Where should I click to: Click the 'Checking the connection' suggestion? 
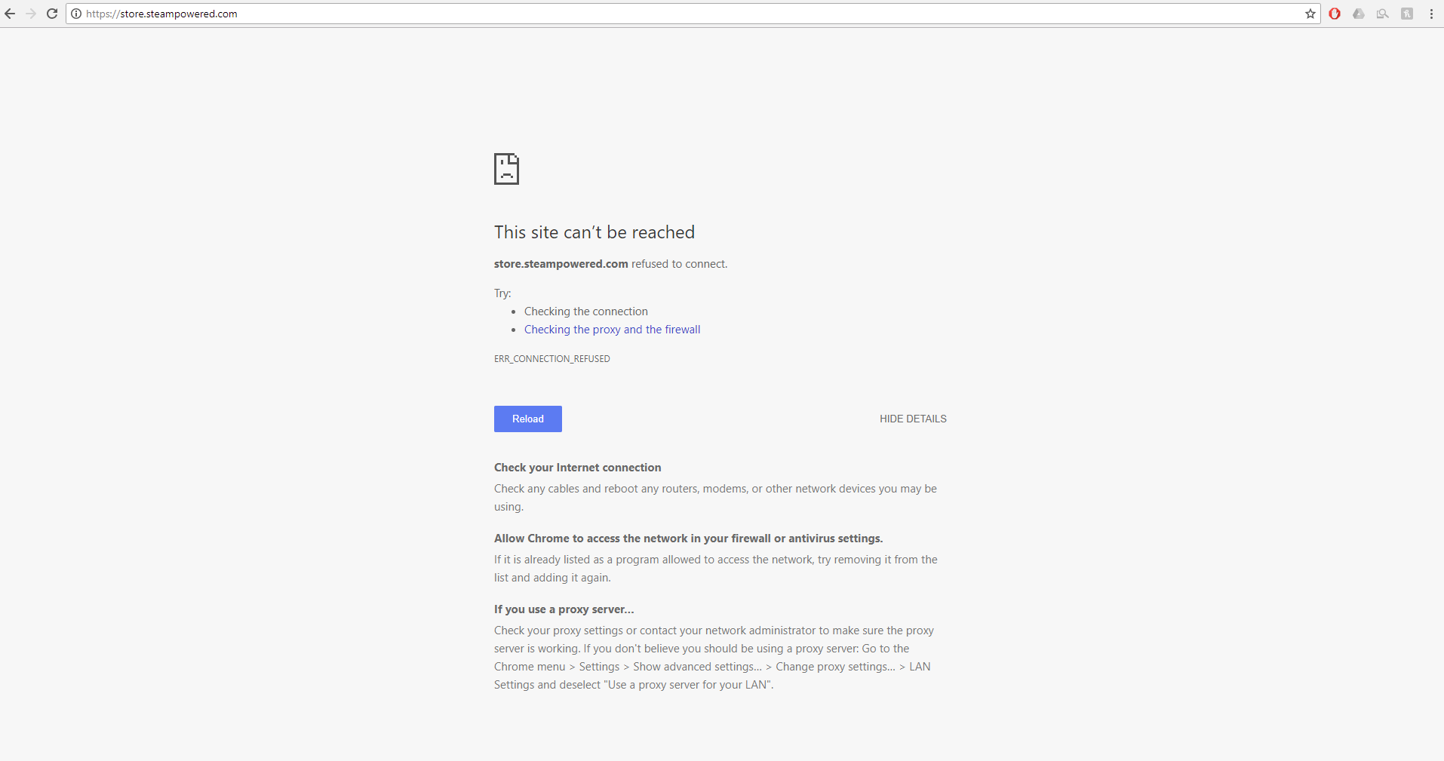(x=586, y=311)
